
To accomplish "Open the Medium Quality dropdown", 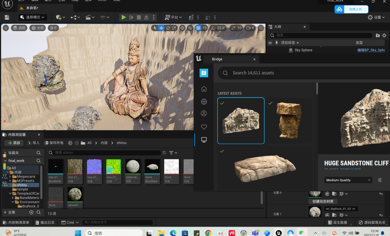I will (x=348, y=180).
